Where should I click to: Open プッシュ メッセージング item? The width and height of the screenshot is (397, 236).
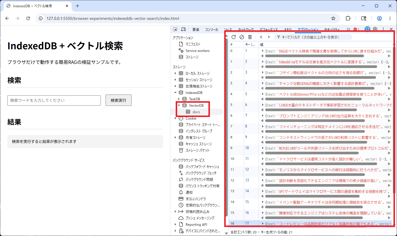click(200, 218)
